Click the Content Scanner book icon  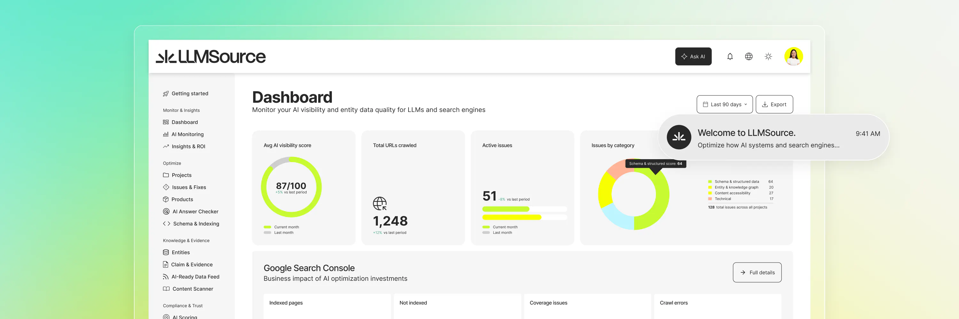point(166,289)
